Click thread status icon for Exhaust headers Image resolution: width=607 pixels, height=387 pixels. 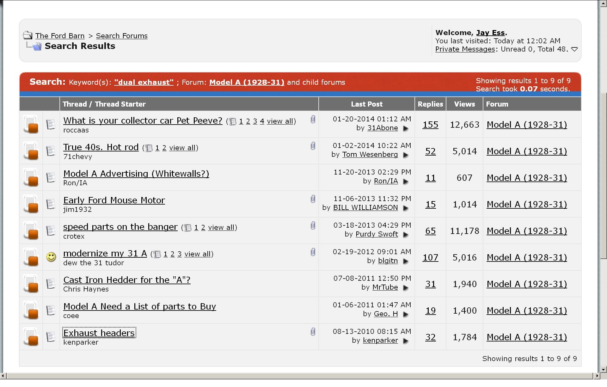[31, 337]
